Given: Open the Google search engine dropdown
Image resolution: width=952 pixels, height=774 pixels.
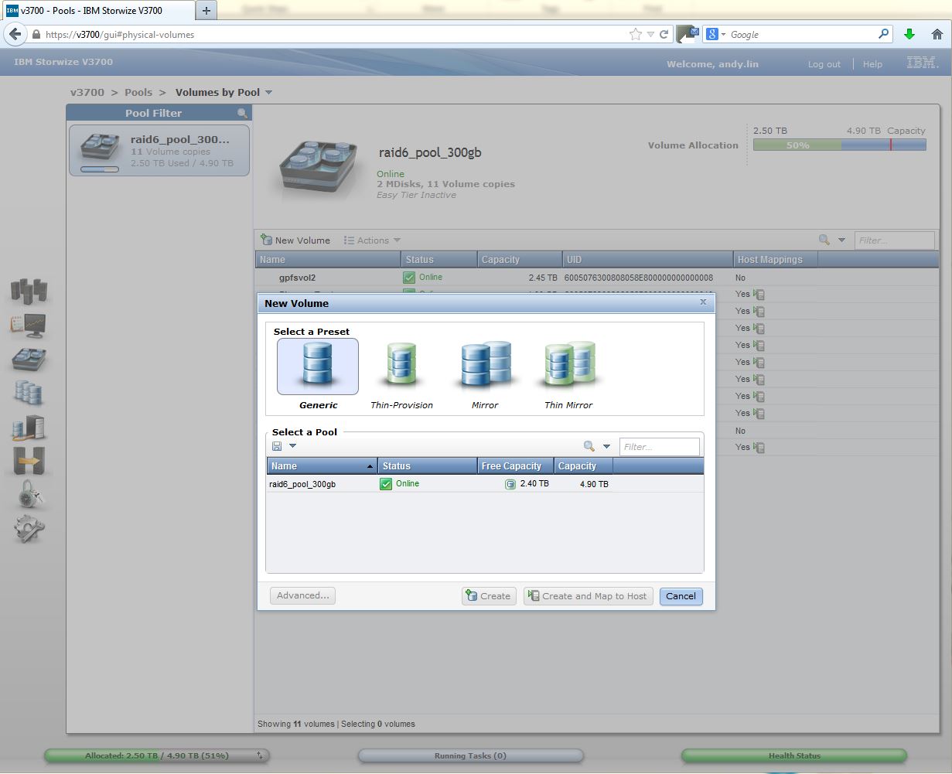Looking at the screenshot, I should click(x=717, y=34).
